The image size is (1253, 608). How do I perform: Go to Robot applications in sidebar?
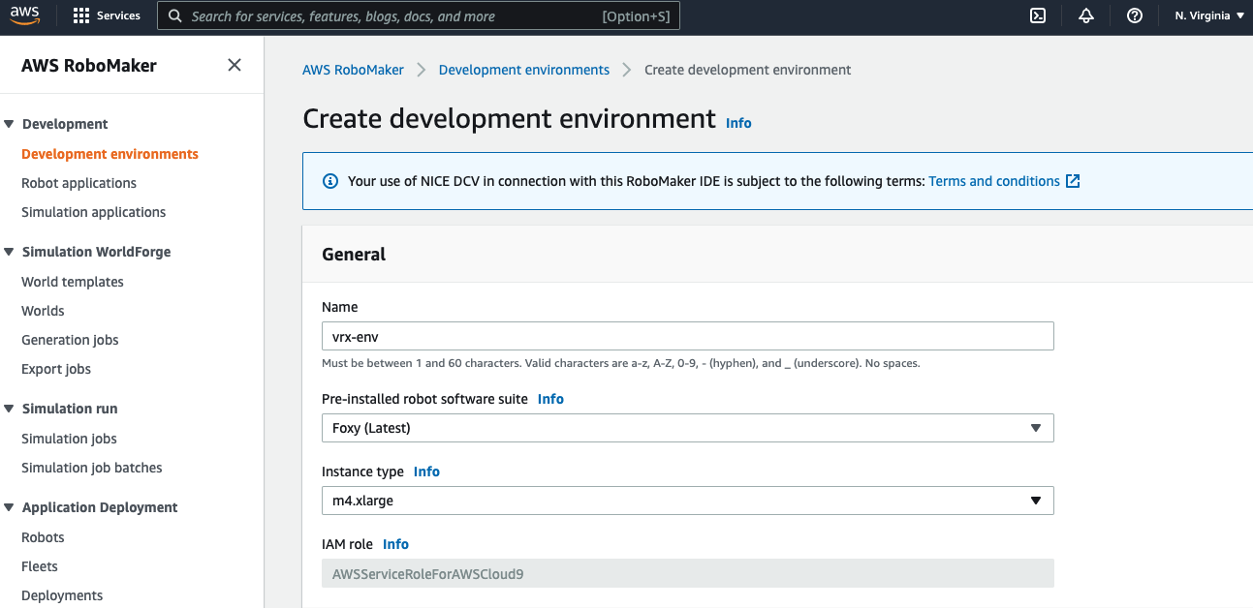point(78,183)
